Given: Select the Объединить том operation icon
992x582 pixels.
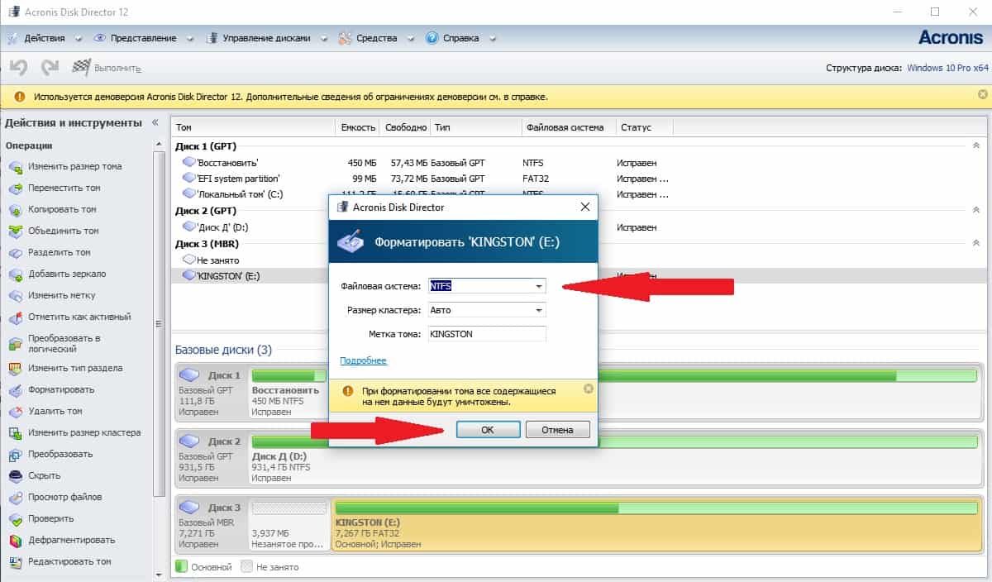Looking at the screenshot, I should tap(15, 231).
